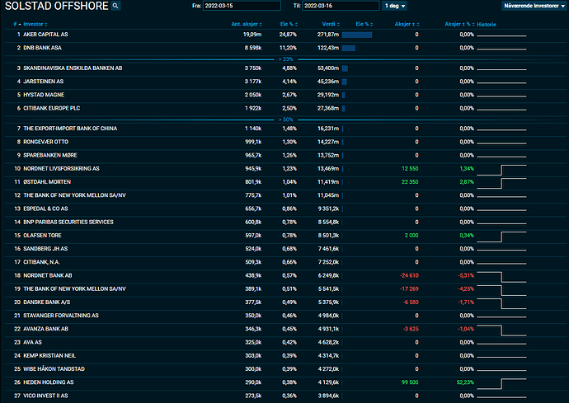This screenshot has width=569, height=403.
Task: Select BANK OF NEW YORK MELLON rank 12
Action: (x=74, y=195)
